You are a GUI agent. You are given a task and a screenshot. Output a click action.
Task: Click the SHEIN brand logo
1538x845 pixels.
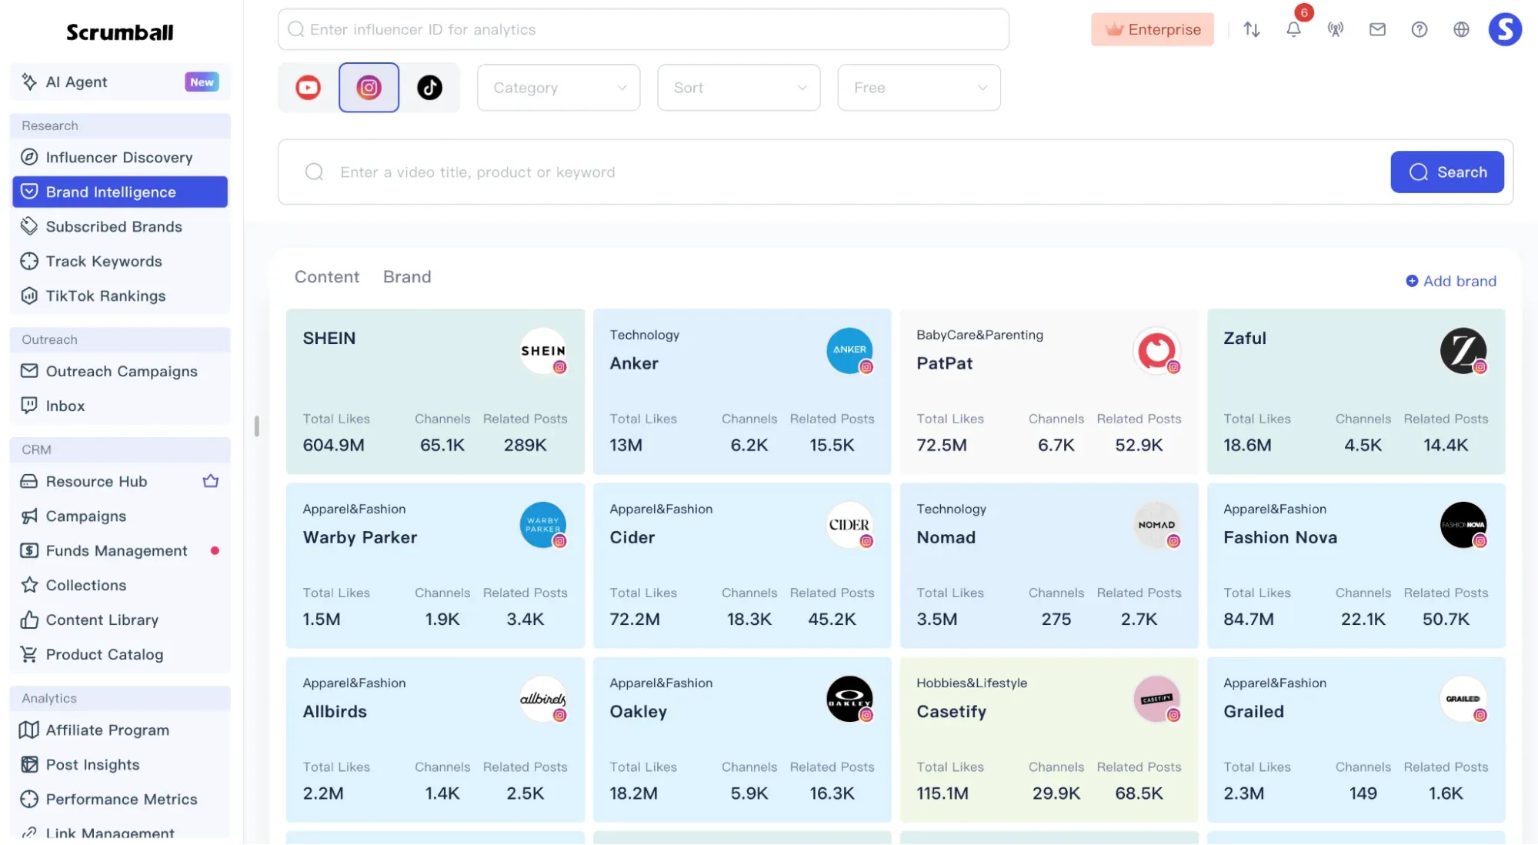(543, 351)
